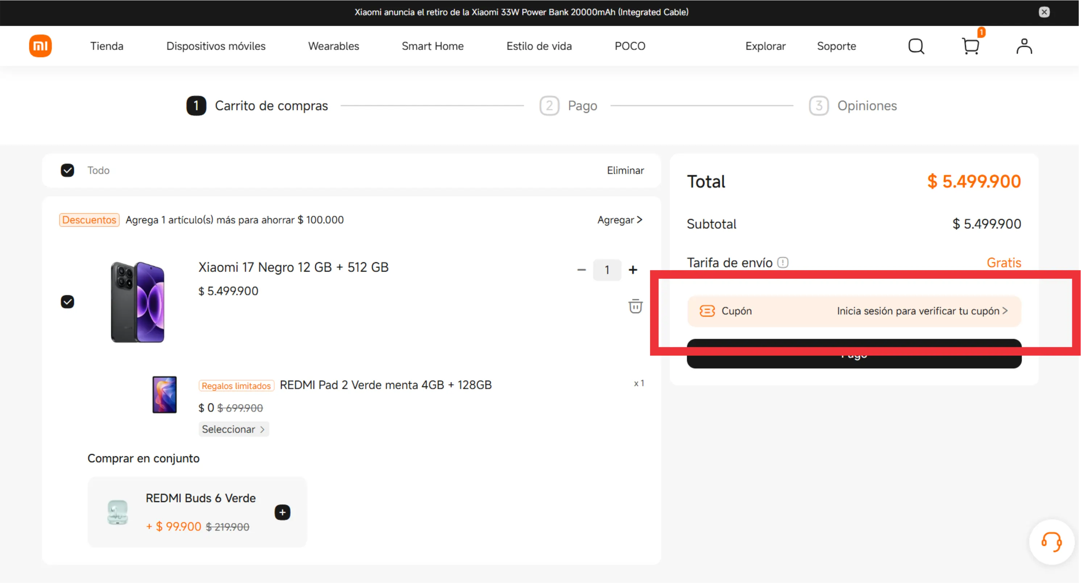The height and width of the screenshot is (583, 1081).
Task: Increase Xiaomi 17 quantity with plus
Action: coord(633,270)
